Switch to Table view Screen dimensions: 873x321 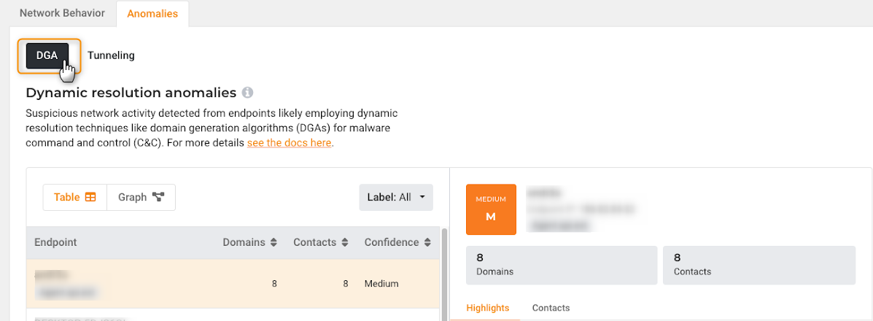75,197
